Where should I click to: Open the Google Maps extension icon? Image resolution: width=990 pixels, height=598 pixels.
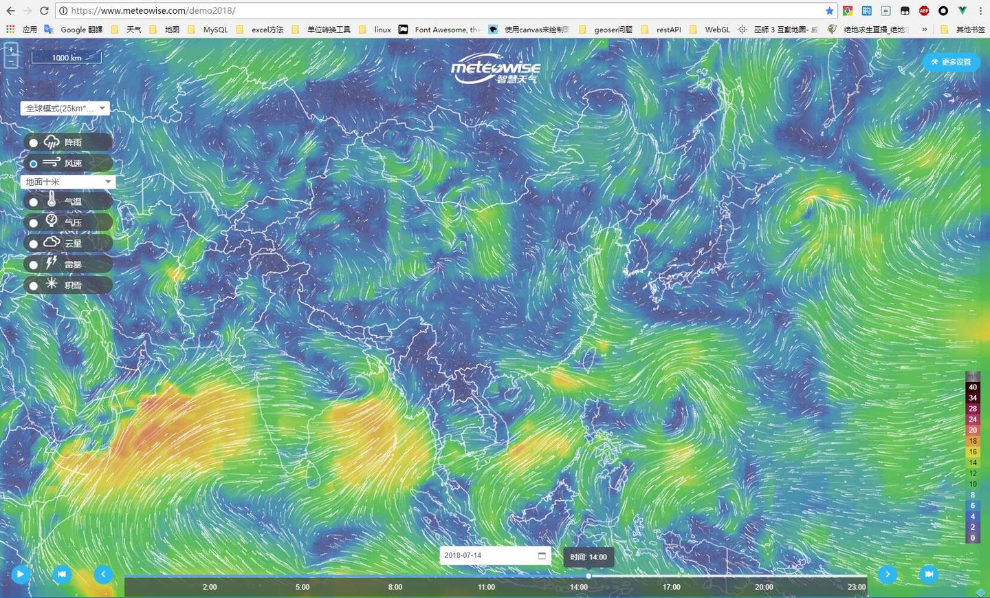848,11
